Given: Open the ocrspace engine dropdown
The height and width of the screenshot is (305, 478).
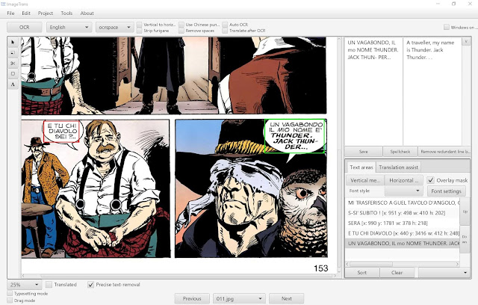Looking at the screenshot, I should [x=114, y=27].
